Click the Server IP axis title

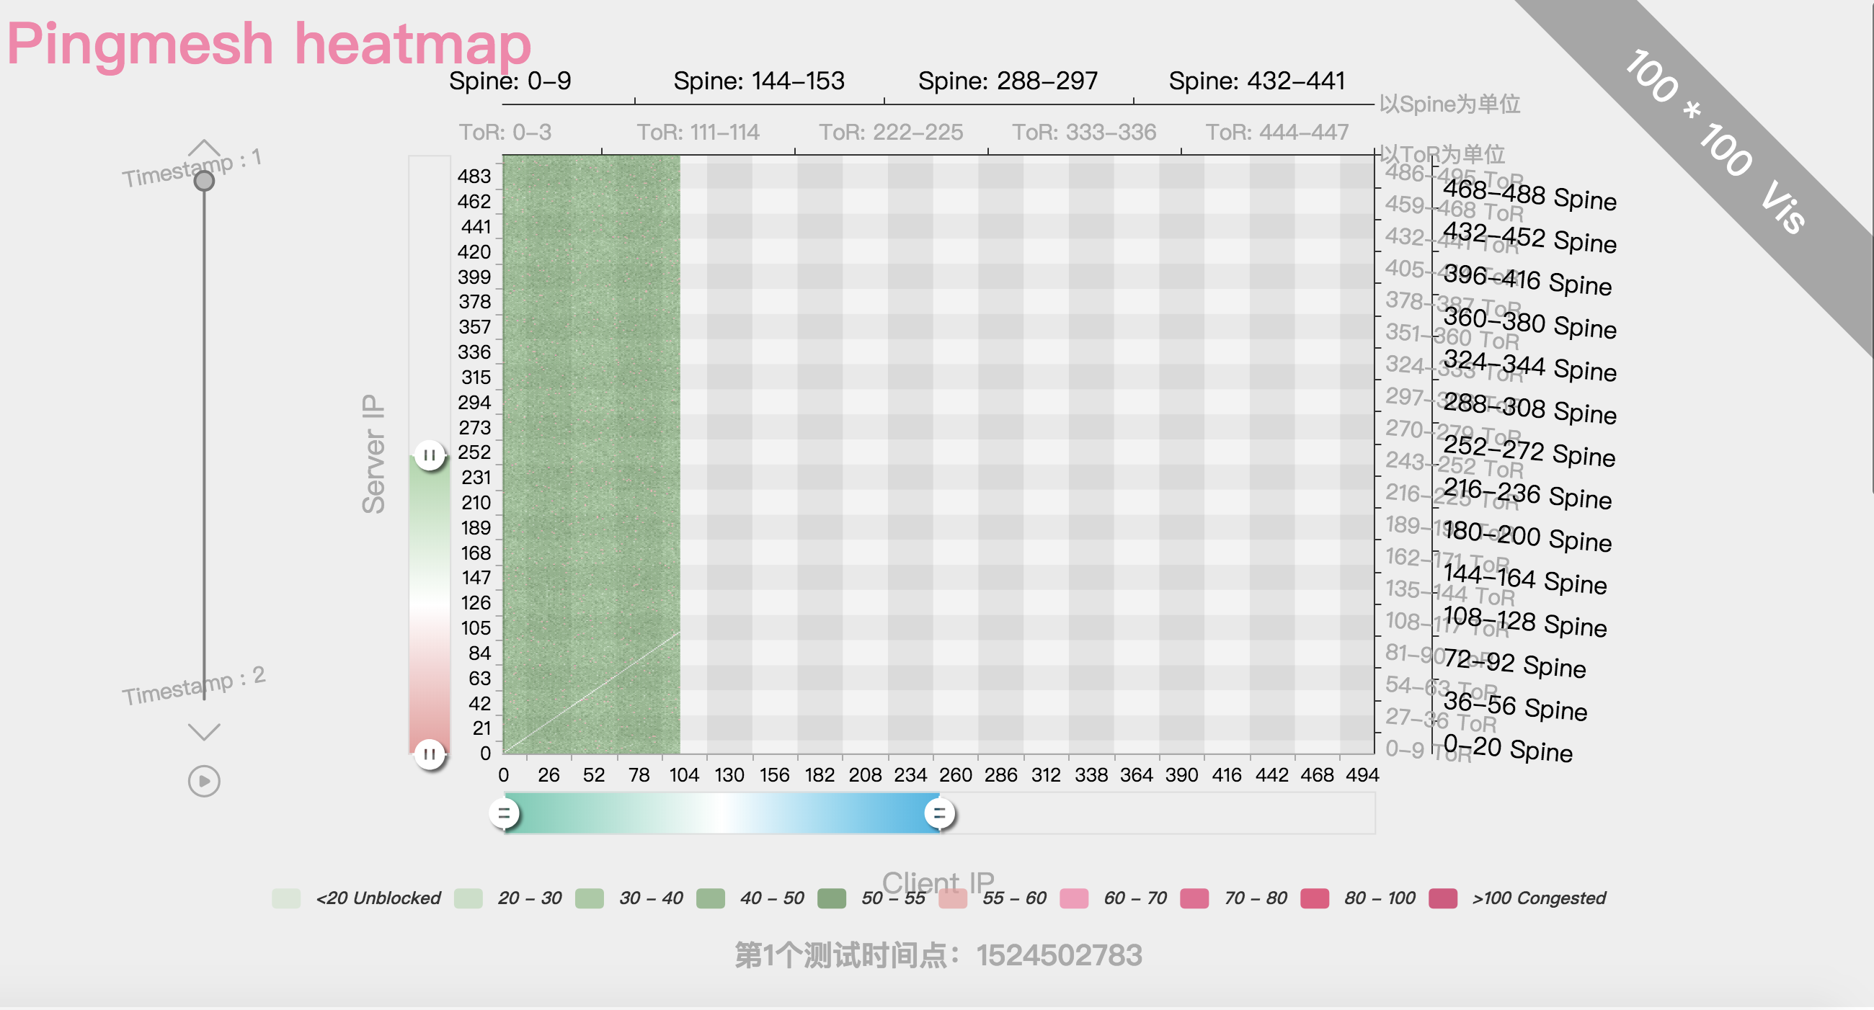(373, 455)
